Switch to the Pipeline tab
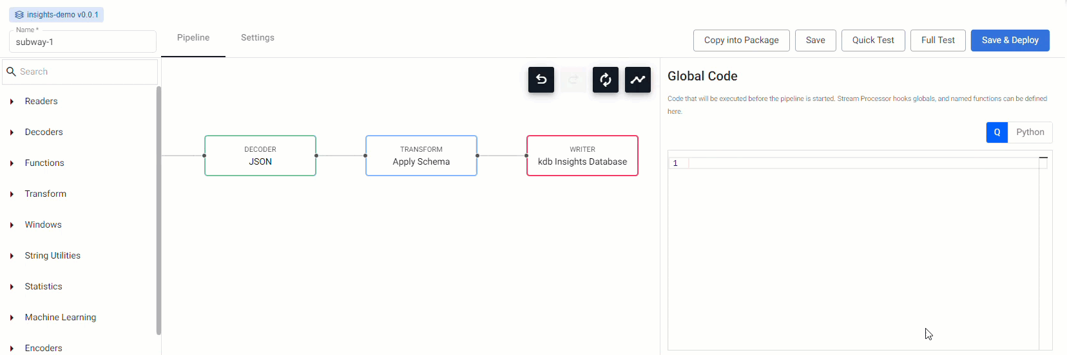Viewport: 1067px width, 355px height. (193, 38)
